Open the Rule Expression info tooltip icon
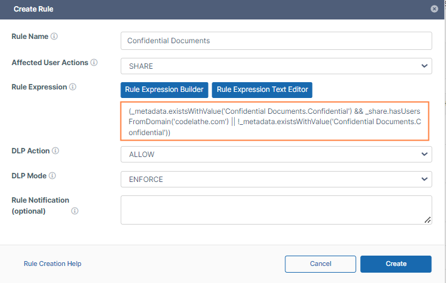The width and height of the screenshot is (446, 283). 73,87
